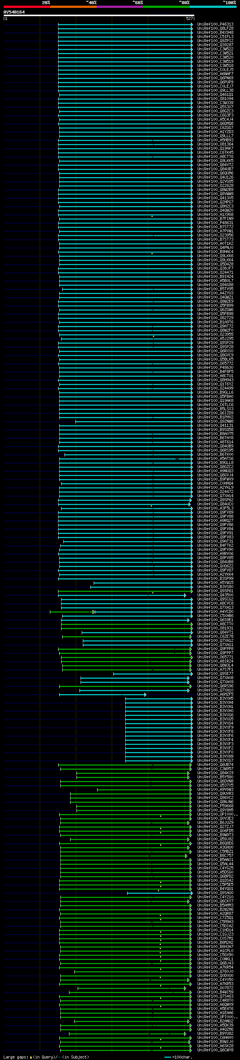Open hit UniRef100_B4X948

215,32
